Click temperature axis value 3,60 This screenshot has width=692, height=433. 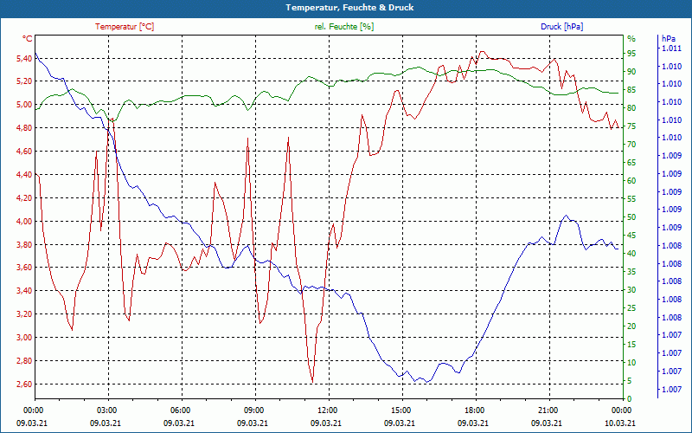click(x=24, y=268)
